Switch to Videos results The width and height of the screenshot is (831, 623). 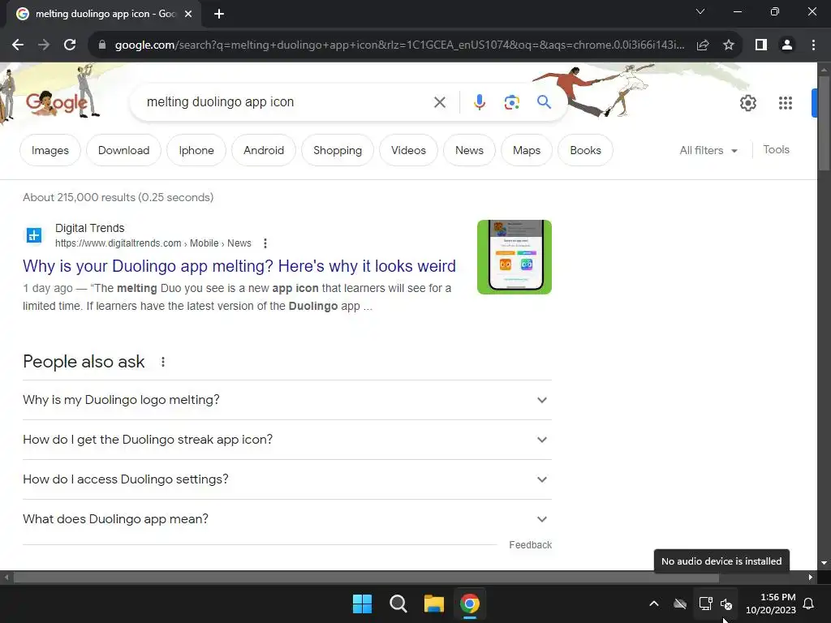coord(408,150)
